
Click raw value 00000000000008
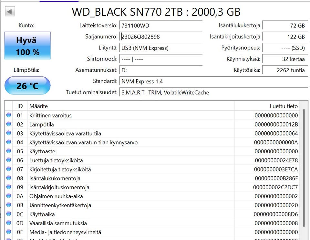276,223
